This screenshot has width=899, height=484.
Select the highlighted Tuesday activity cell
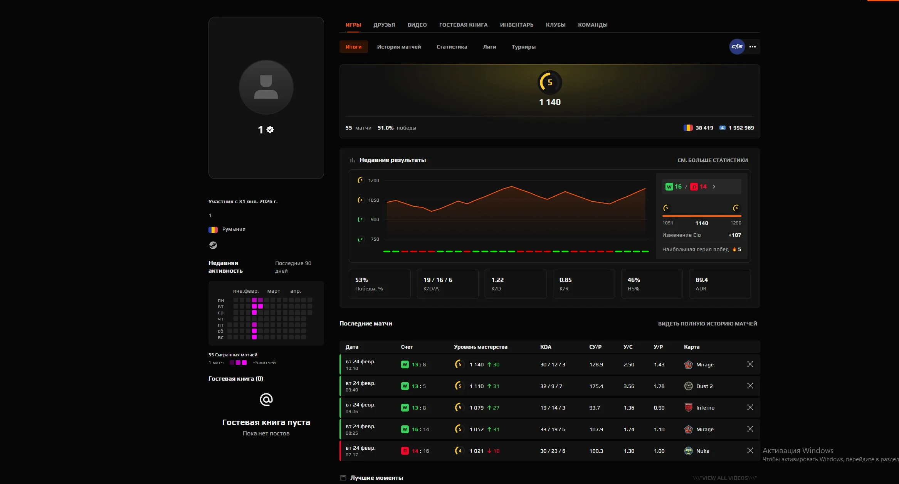254,306
